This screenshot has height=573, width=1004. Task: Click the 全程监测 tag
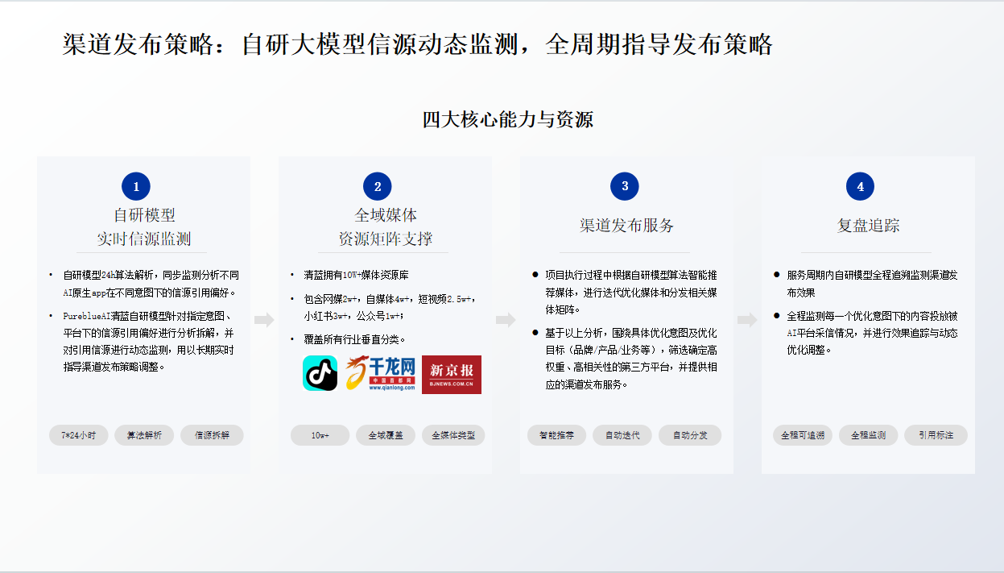(868, 435)
